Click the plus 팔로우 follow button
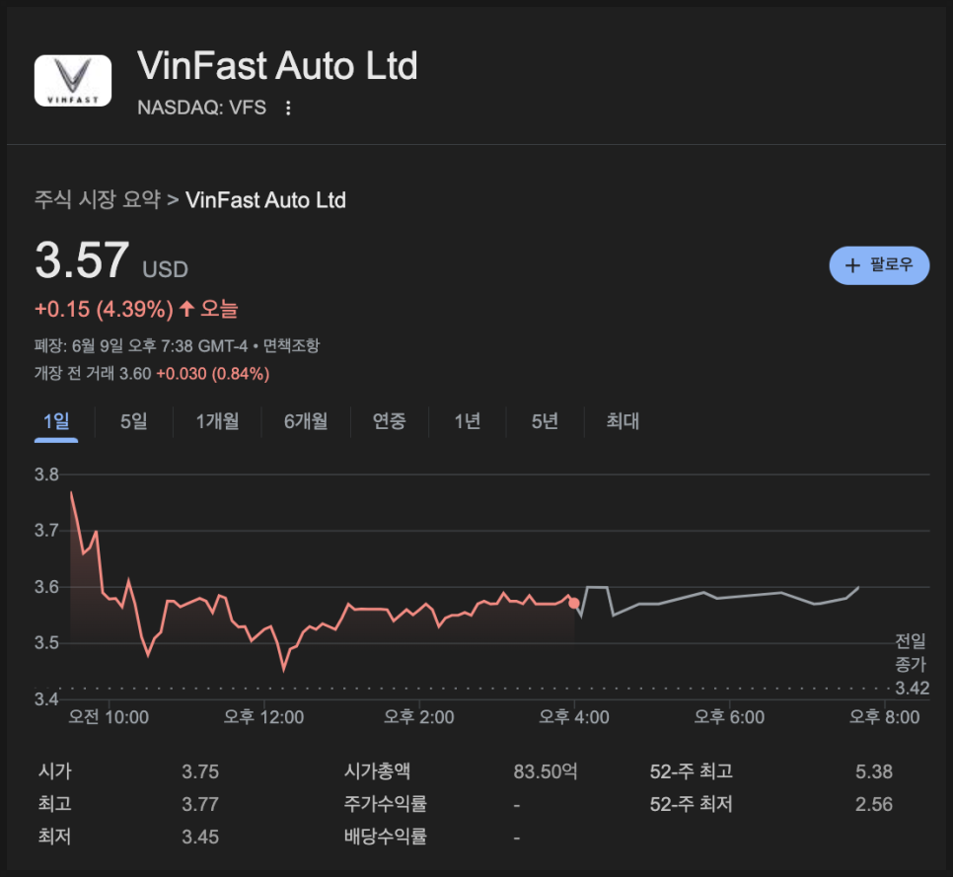The height and width of the screenshot is (877, 953). 879,265
